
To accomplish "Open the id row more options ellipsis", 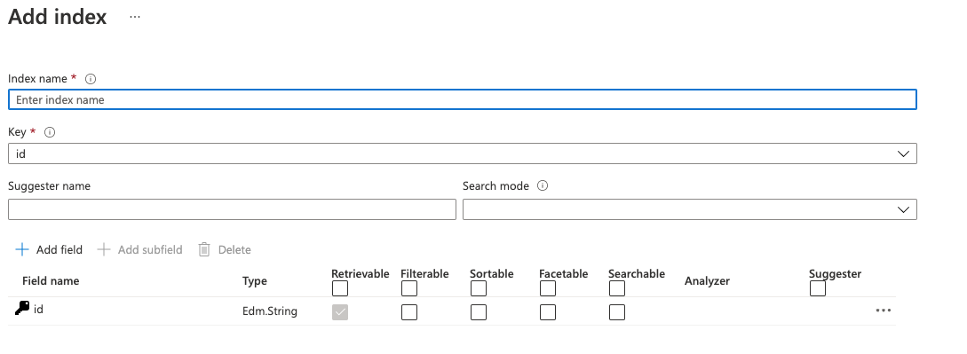I will (884, 311).
